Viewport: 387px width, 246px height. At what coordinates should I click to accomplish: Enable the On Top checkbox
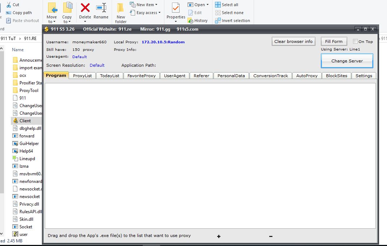pos(356,41)
